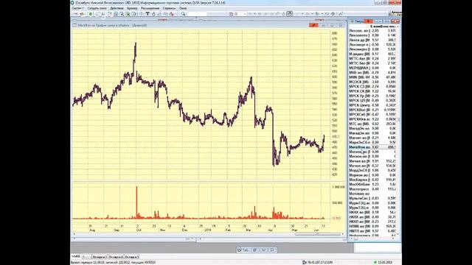Click the magnifier search icon in toolbar
472x265 pixels.
183,14
